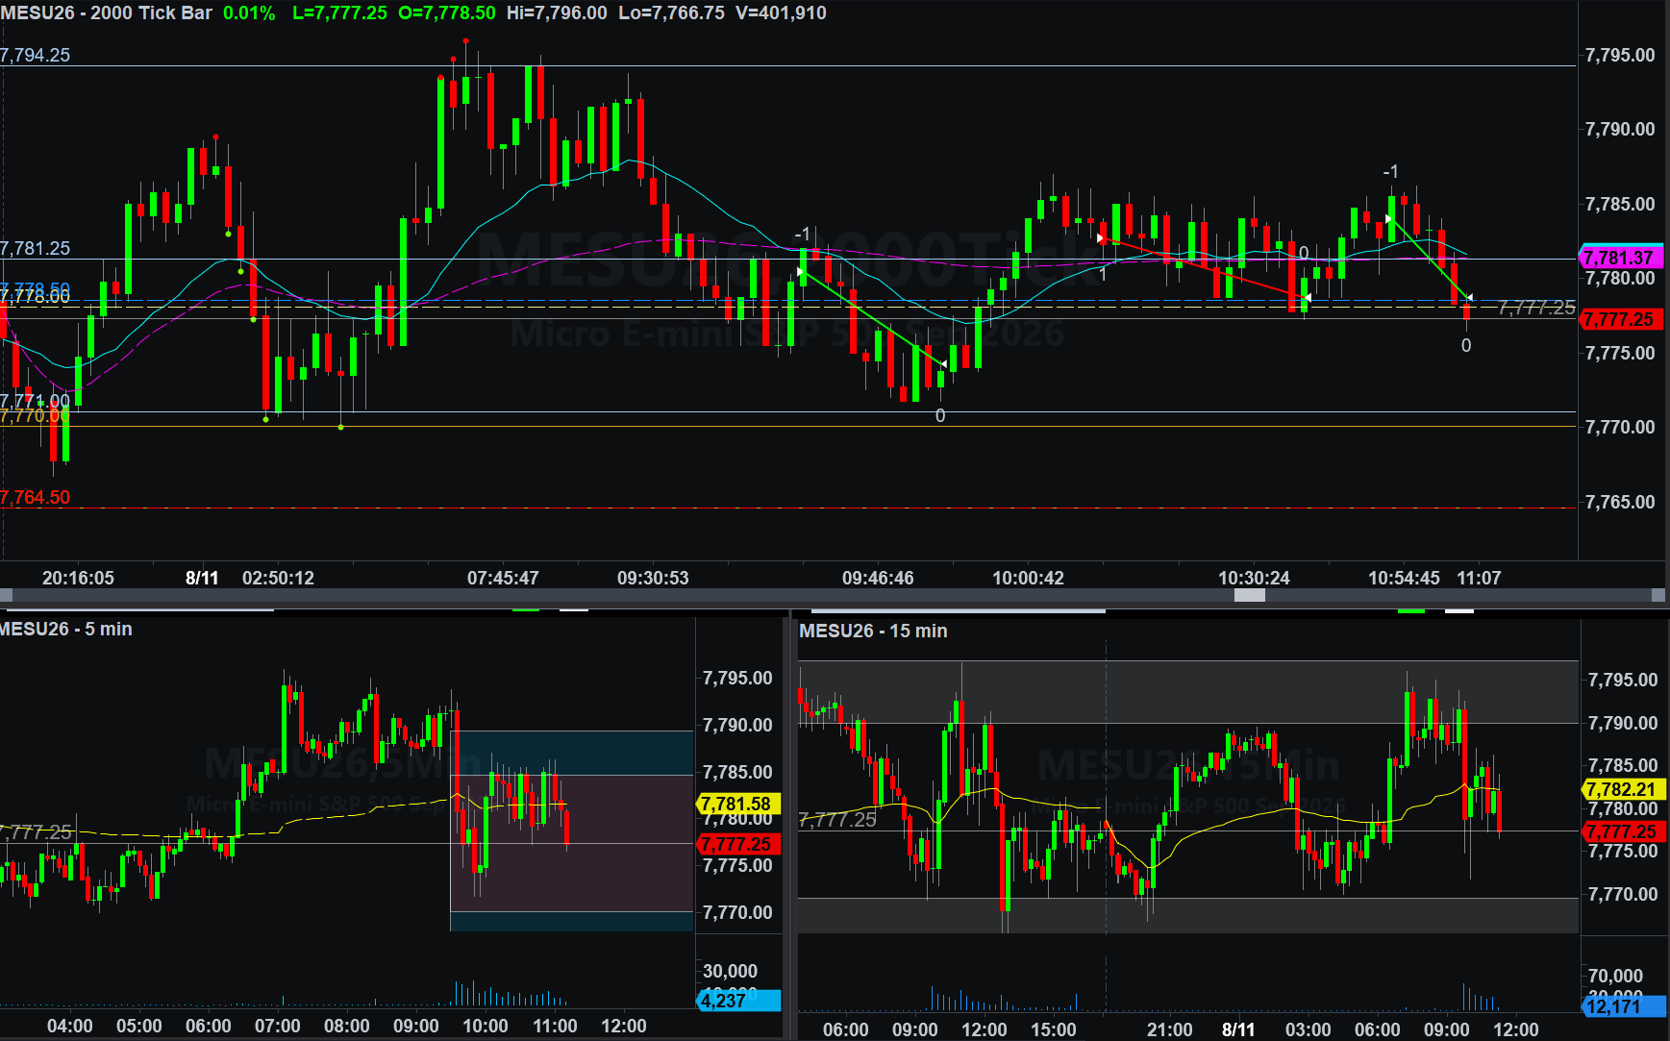The height and width of the screenshot is (1041, 1670).
Task: Click the 7,765.00 label on the tick chart price axis
Action: coord(1620,502)
